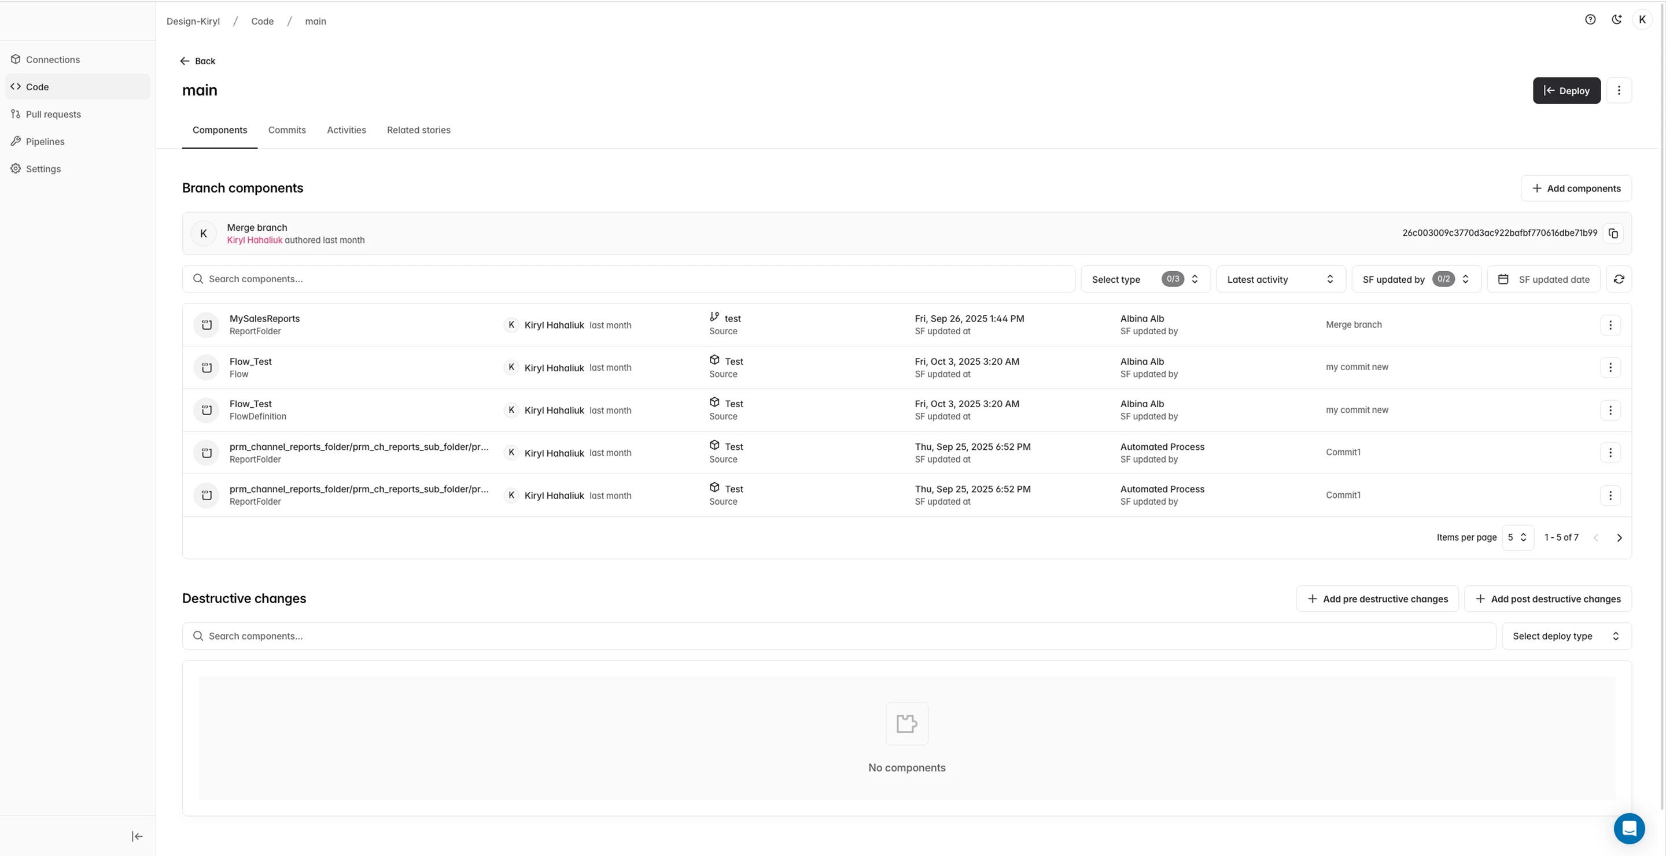Collapse the left sidebar
Viewport: 1666px width, 857px height.
(x=137, y=836)
